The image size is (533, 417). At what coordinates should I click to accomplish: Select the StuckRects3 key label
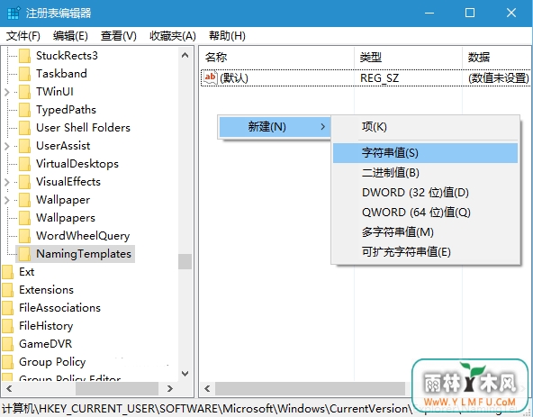67,56
